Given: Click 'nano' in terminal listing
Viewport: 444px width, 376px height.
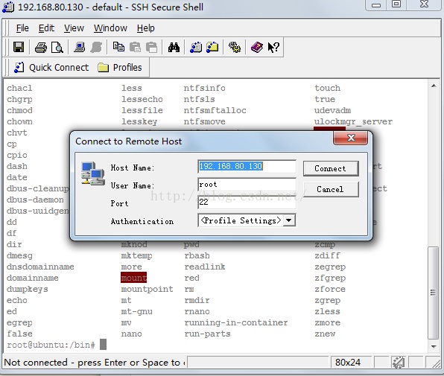Looking at the screenshot, I should pos(131,334).
